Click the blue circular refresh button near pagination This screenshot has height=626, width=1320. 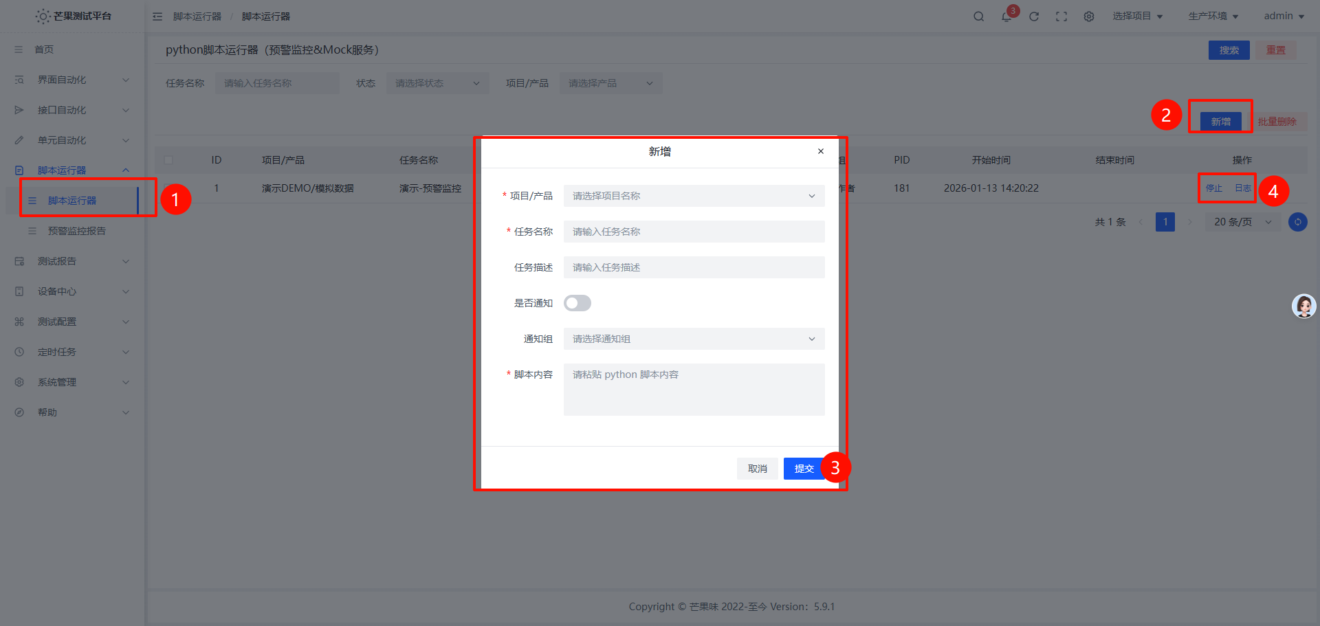tap(1297, 222)
